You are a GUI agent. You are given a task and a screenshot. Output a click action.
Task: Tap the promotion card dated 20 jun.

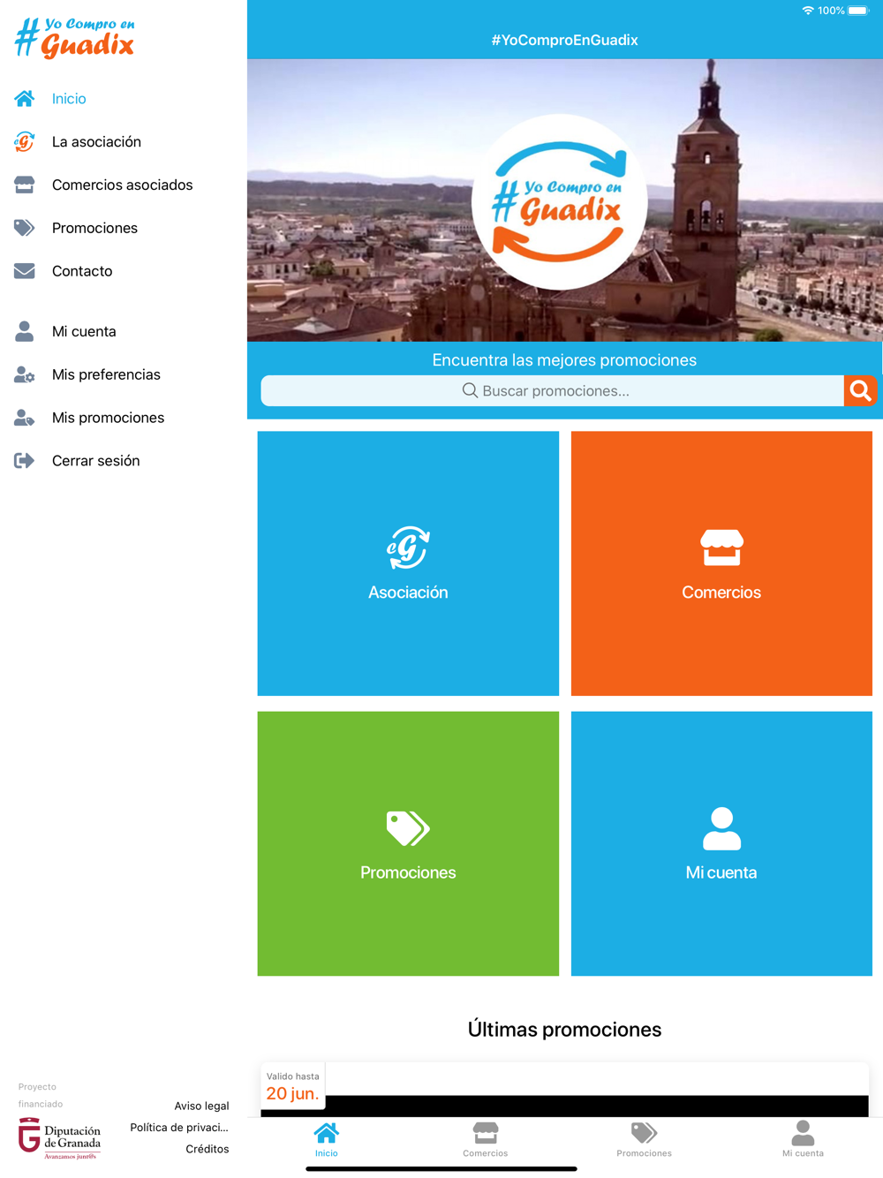coord(565,1090)
